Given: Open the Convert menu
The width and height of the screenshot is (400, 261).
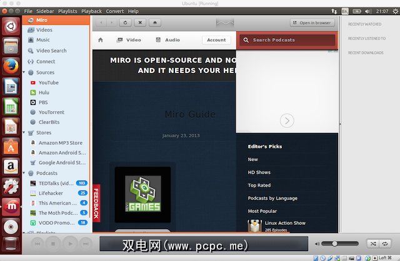Looking at the screenshot, I should [115, 11].
